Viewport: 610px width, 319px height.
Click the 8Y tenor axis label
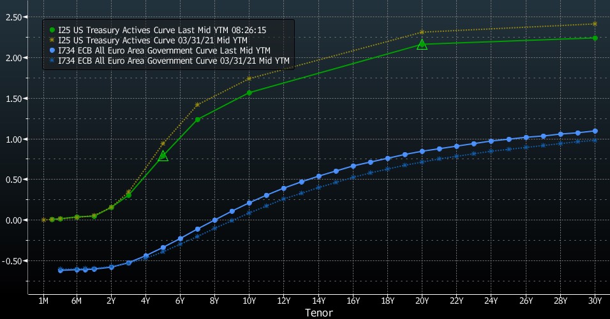coord(215,301)
